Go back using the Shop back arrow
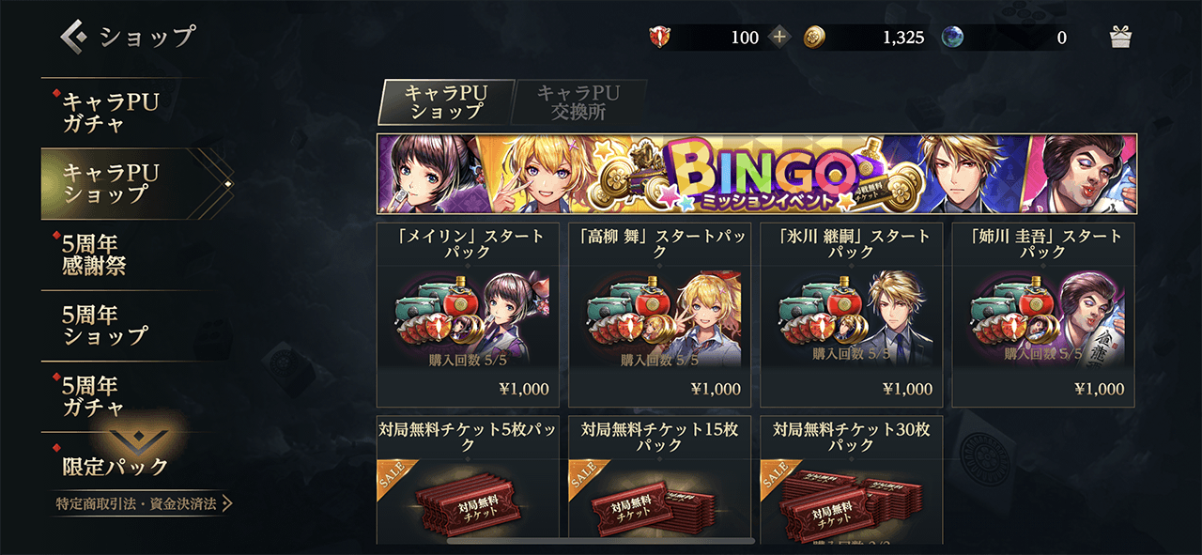 74,37
